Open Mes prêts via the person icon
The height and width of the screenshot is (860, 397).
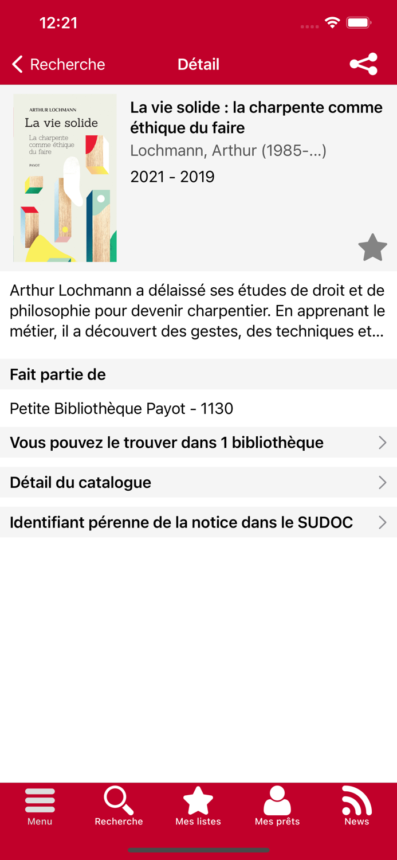point(277,804)
